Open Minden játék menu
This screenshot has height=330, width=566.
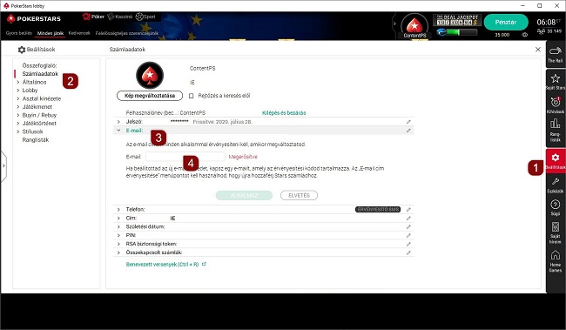[51, 33]
